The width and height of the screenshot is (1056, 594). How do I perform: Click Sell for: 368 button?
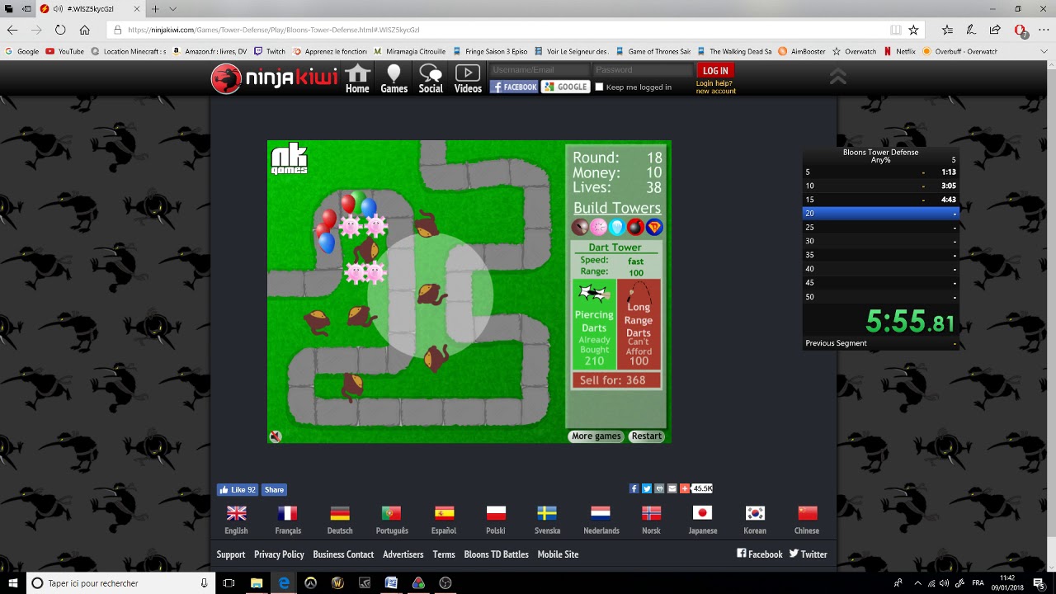click(616, 380)
